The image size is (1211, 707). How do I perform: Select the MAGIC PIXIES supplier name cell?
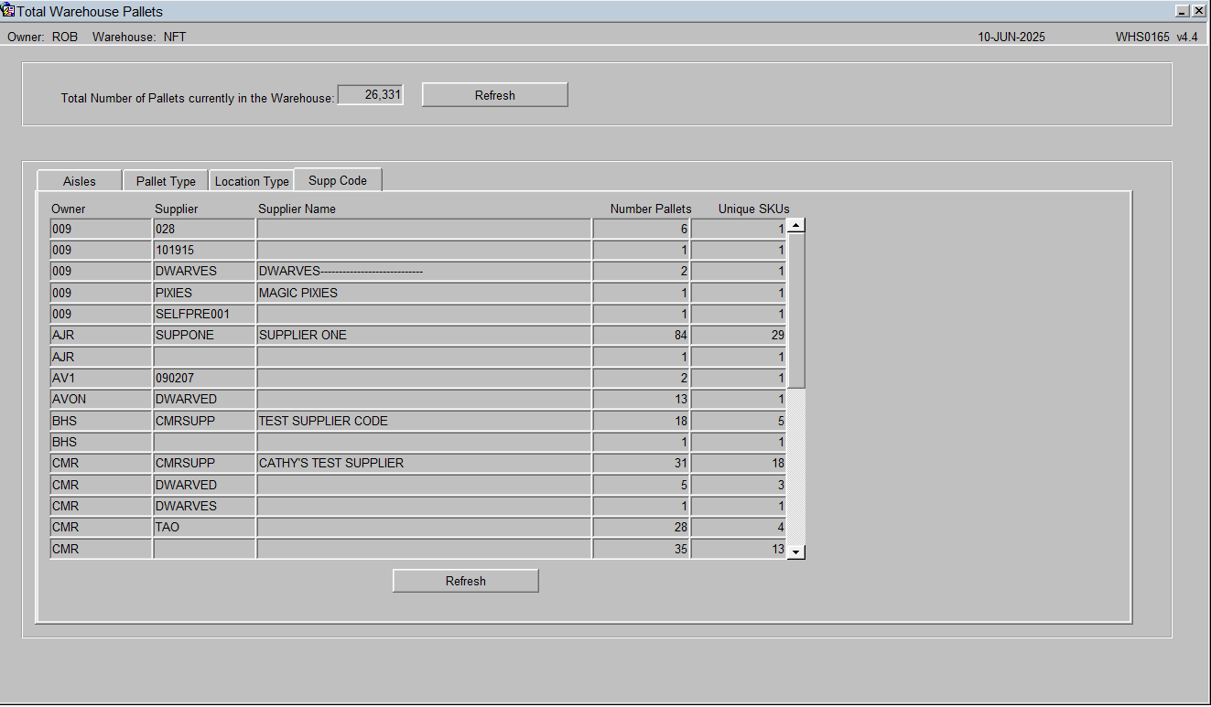pos(424,294)
